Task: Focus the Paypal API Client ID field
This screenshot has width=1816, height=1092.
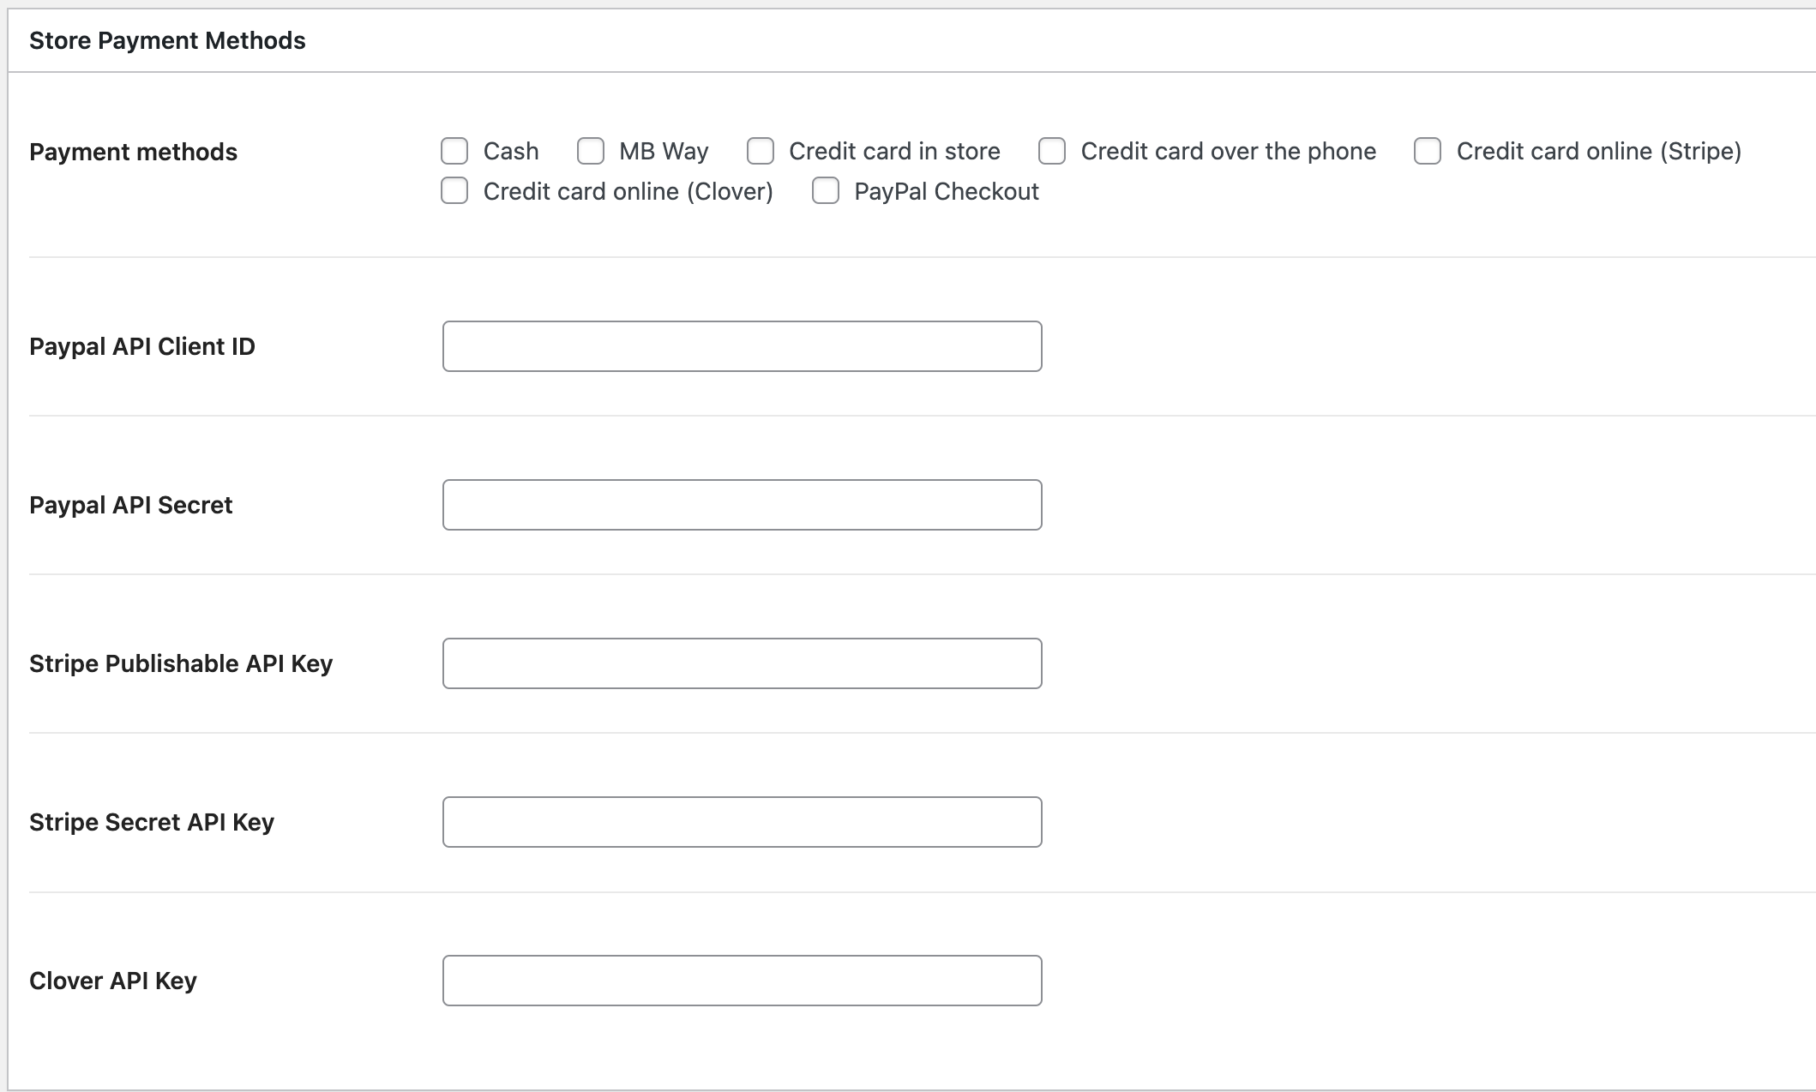Action: click(742, 346)
